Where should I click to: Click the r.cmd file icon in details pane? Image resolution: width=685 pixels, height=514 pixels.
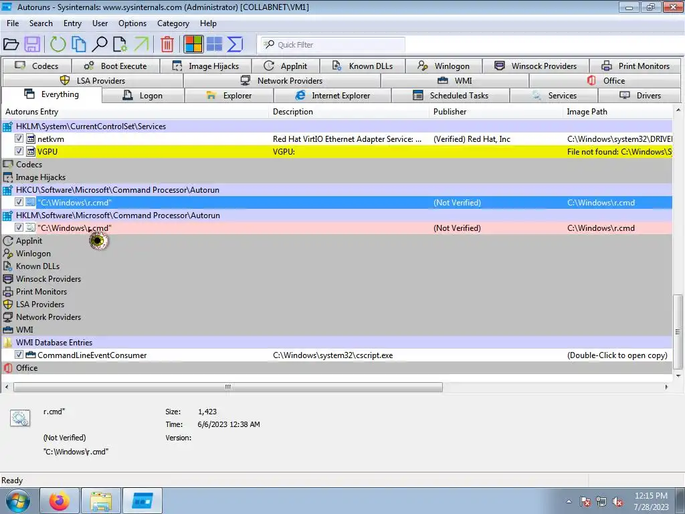tap(20, 418)
